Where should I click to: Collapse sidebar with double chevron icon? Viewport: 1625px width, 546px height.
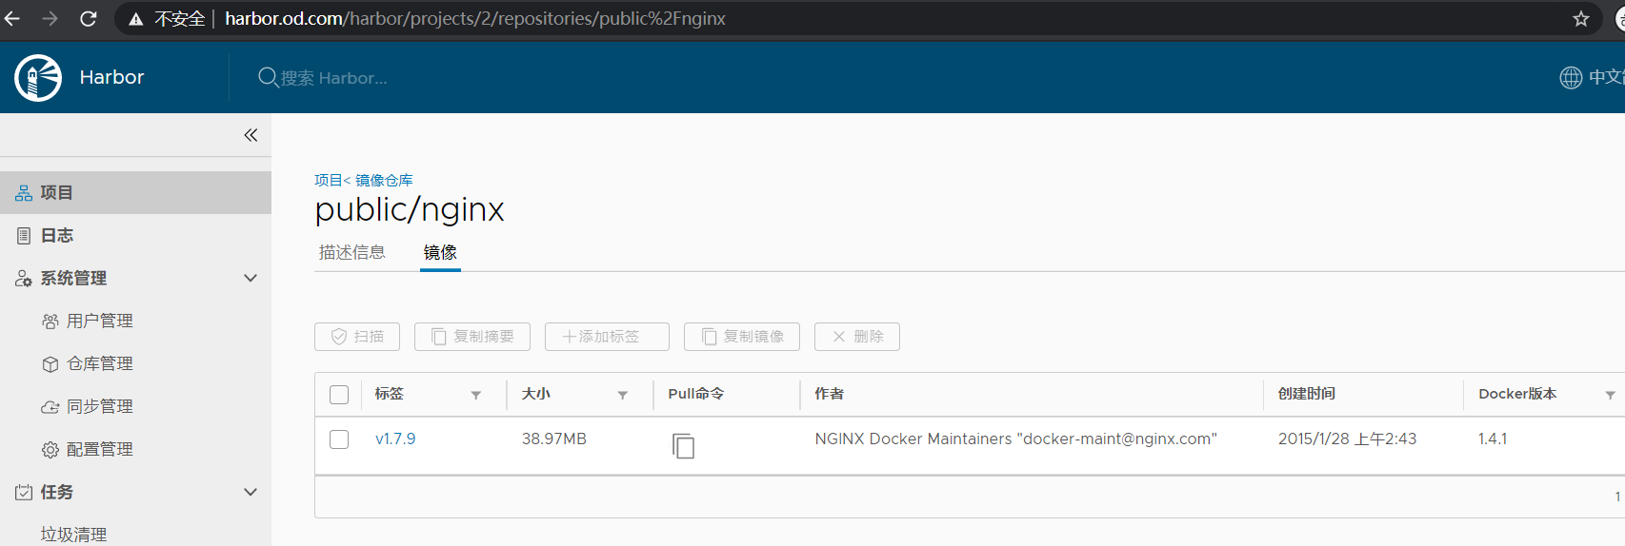click(251, 135)
